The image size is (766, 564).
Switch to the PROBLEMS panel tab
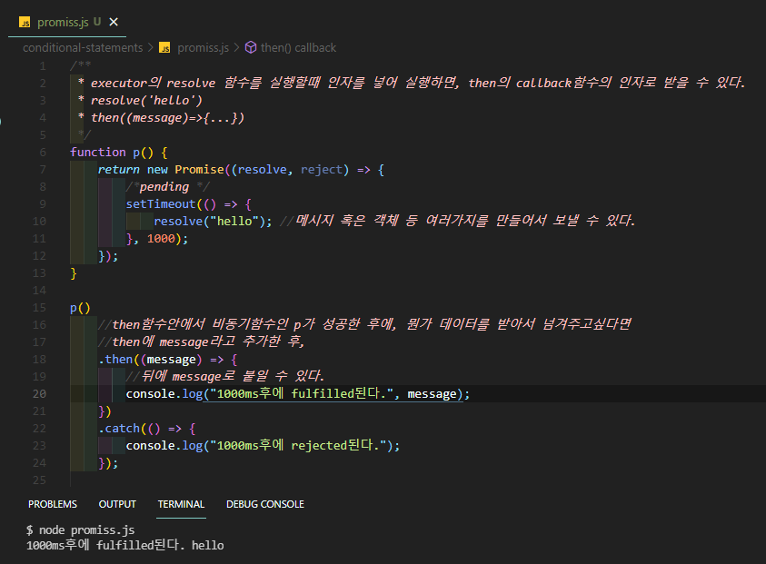53,504
